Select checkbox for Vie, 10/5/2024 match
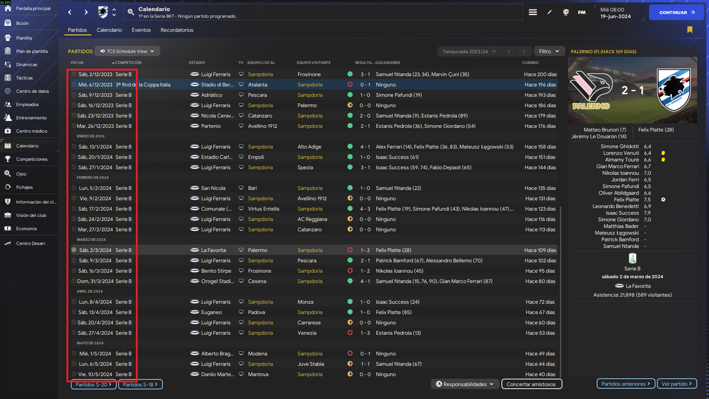 (74, 375)
